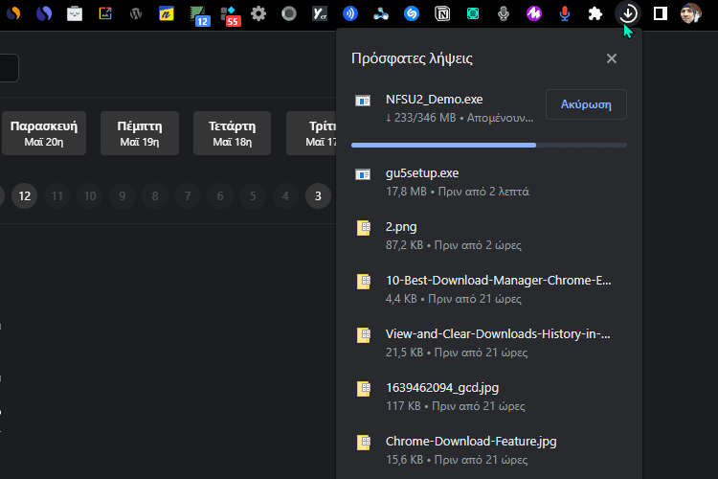Click the NFSU2_Demo.exe file type icon
The height and width of the screenshot is (479, 718).
(363, 101)
